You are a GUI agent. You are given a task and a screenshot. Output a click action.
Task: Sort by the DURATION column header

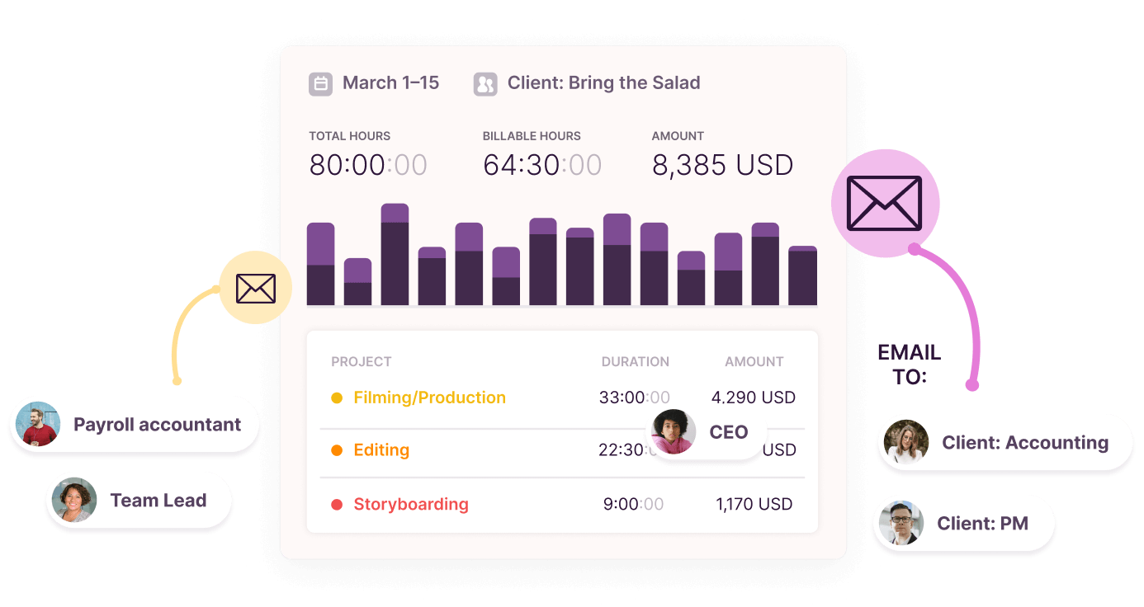[x=635, y=361]
